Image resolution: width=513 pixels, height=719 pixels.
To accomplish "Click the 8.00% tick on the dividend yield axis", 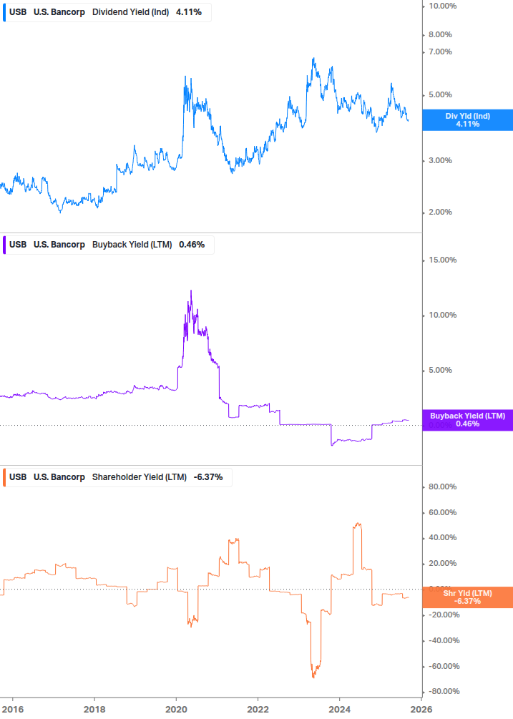I will pos(440,35).
